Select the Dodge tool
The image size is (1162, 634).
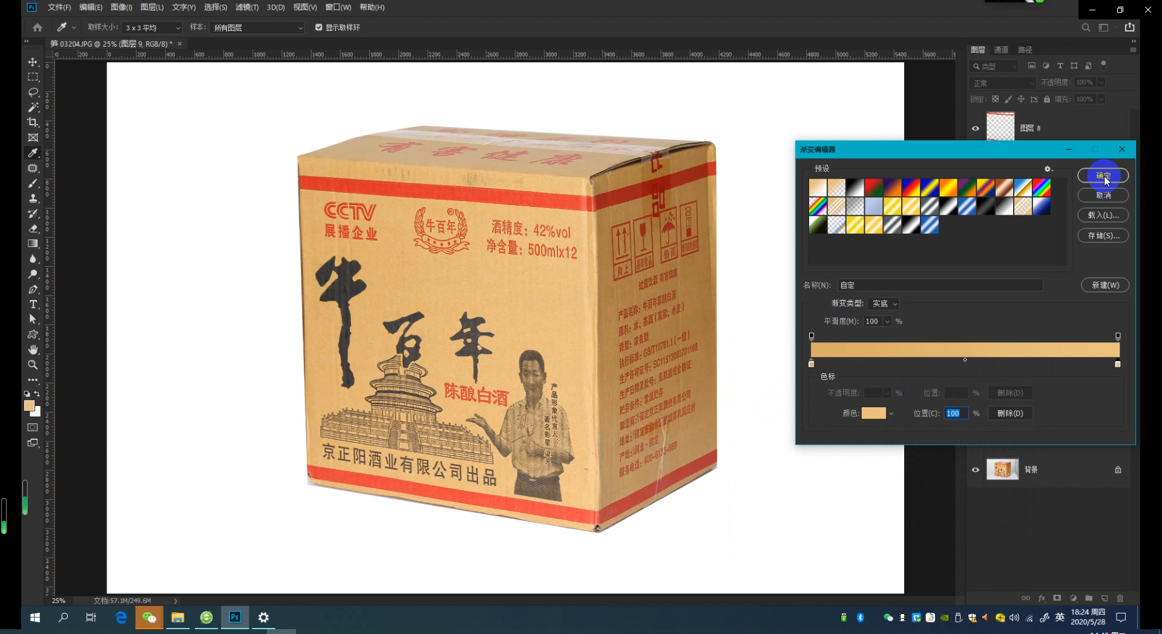click(x=33, y=273)
